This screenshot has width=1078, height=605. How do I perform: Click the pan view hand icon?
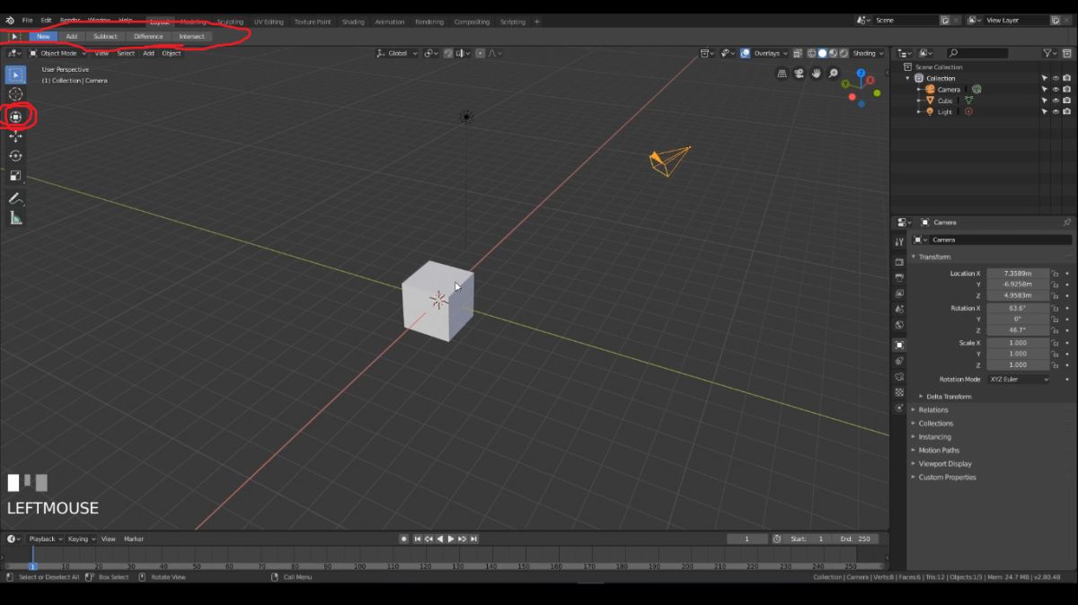[817, 74]
